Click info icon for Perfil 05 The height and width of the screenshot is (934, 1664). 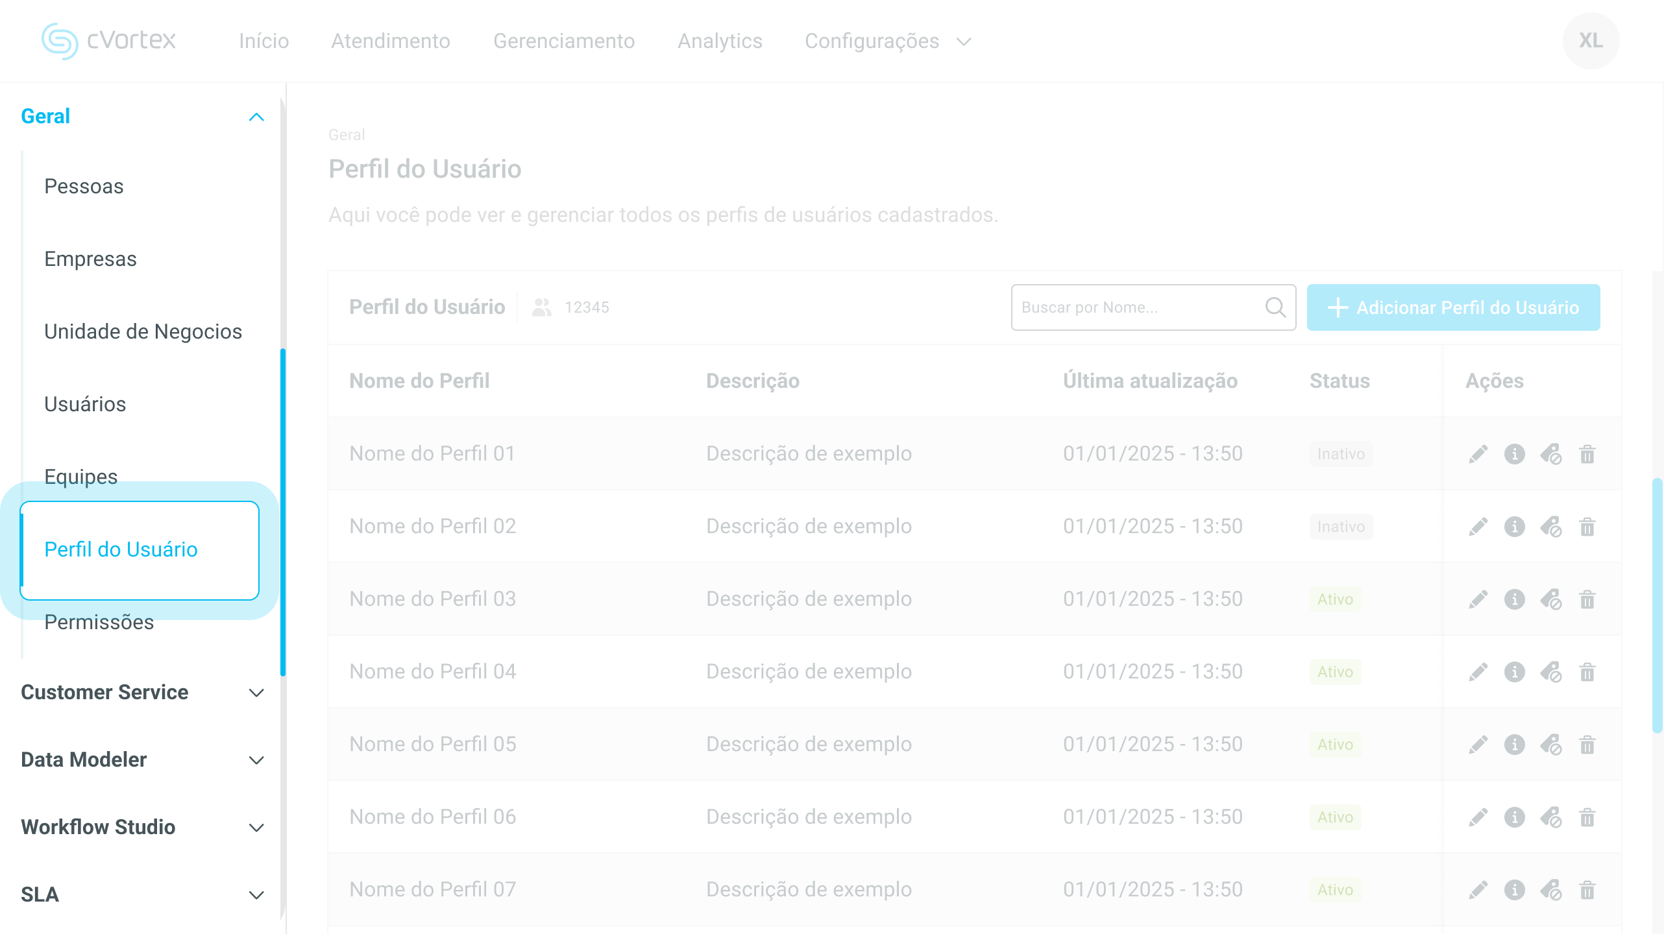(x=1514, y=745)
